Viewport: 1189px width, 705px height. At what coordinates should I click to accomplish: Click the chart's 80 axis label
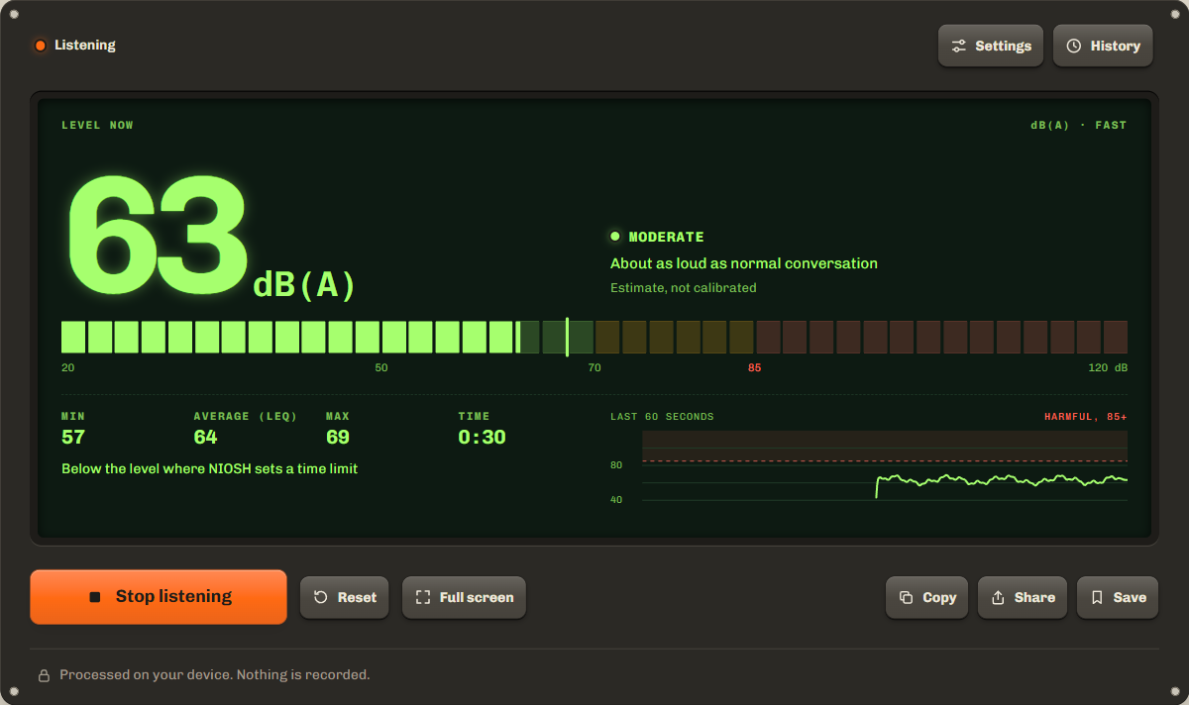pyautogui.click(x=616, y=465)
